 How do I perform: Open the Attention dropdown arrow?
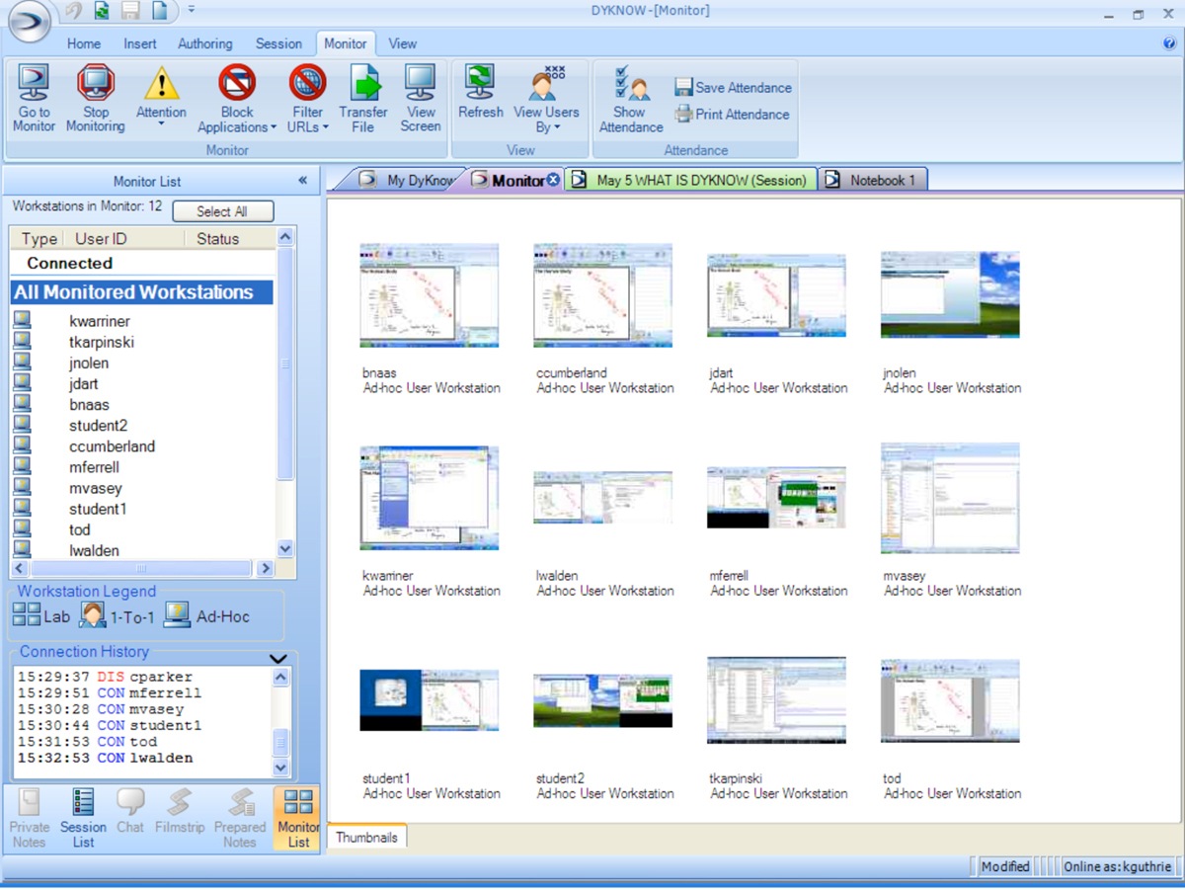[x=161, y=126]
